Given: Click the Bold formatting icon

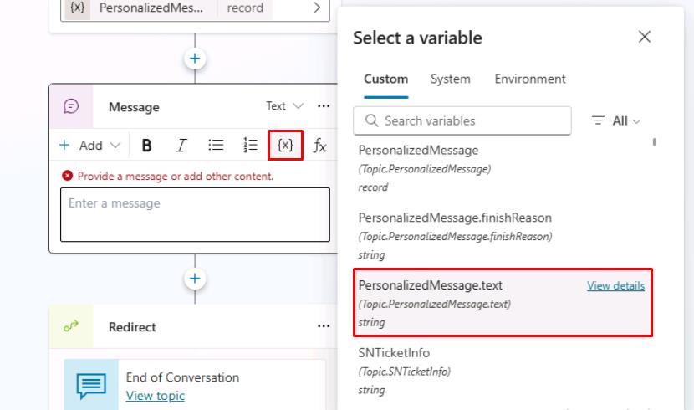Looking at the screenshot, I should 146,146.
